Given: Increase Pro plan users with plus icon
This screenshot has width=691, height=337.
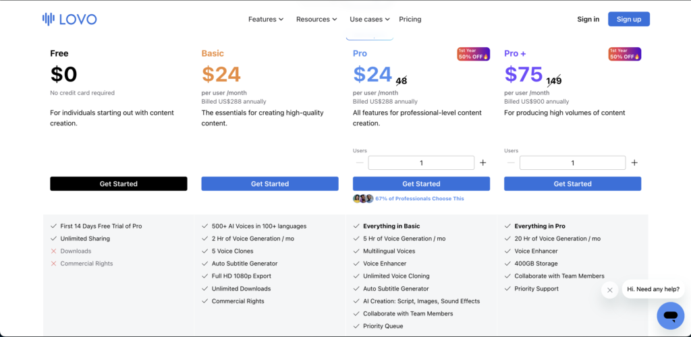Looking at the screenshot, I should [482, 162].
